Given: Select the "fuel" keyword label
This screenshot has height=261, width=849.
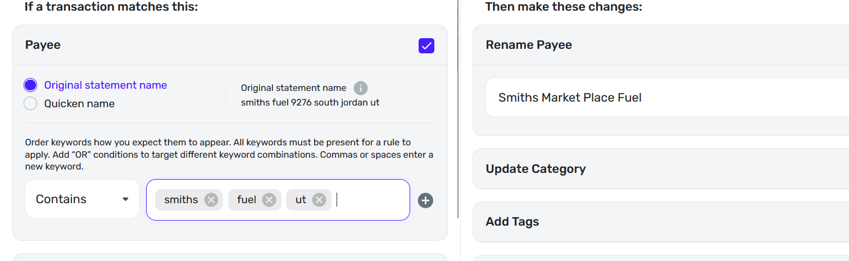Looking at the screenshot, I should (246, 200).
